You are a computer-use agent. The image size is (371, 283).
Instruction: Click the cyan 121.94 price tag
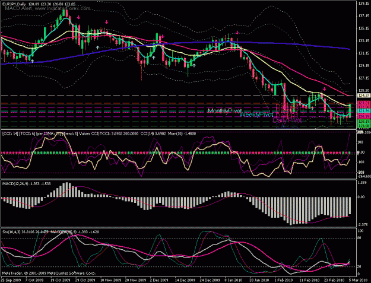pyautogui.click(x=364, y=111)
